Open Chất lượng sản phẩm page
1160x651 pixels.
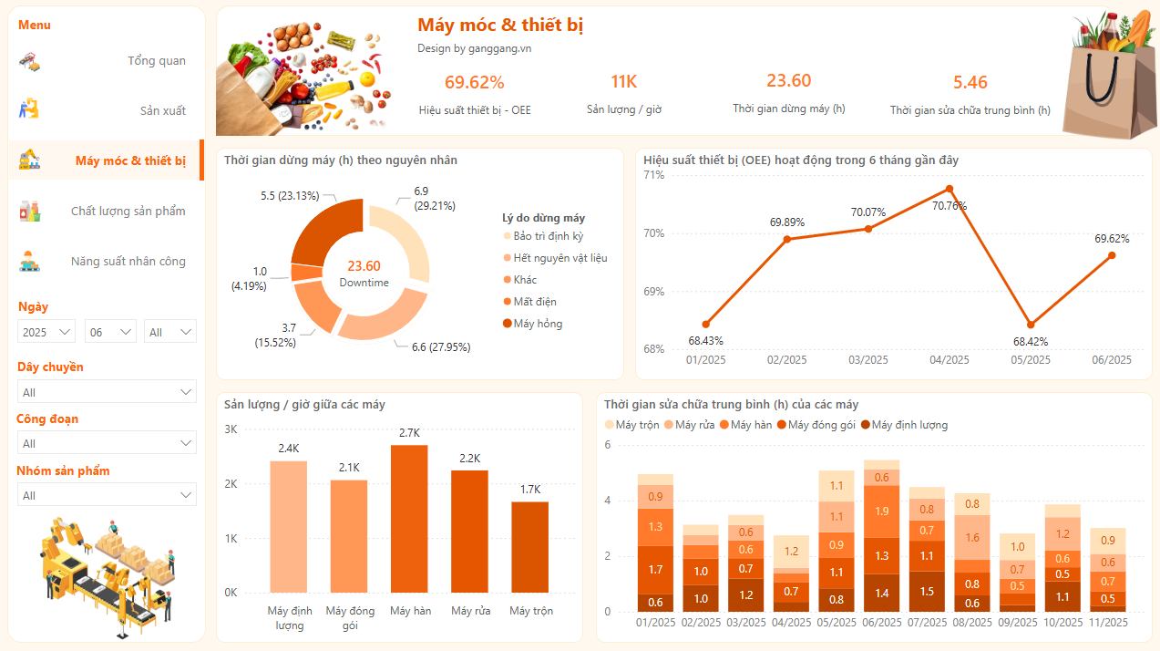click(x=128, y=212)
